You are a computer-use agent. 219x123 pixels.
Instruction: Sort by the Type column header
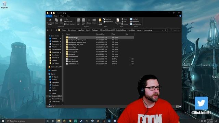(118, 34)
